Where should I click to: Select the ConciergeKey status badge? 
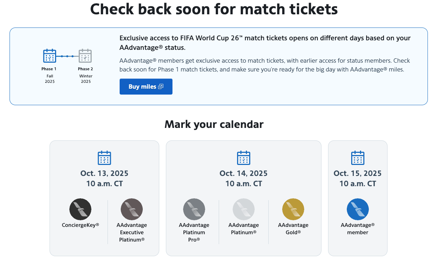coord(80,209)
